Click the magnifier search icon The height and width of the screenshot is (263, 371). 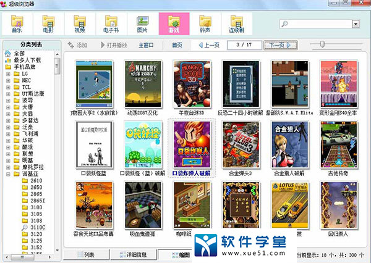point(285,24)
